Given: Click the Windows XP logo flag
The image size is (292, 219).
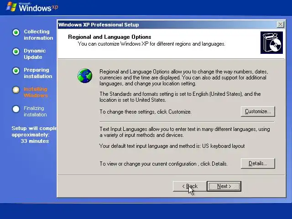Looking at the screenshot, I should tap(11, 7).
